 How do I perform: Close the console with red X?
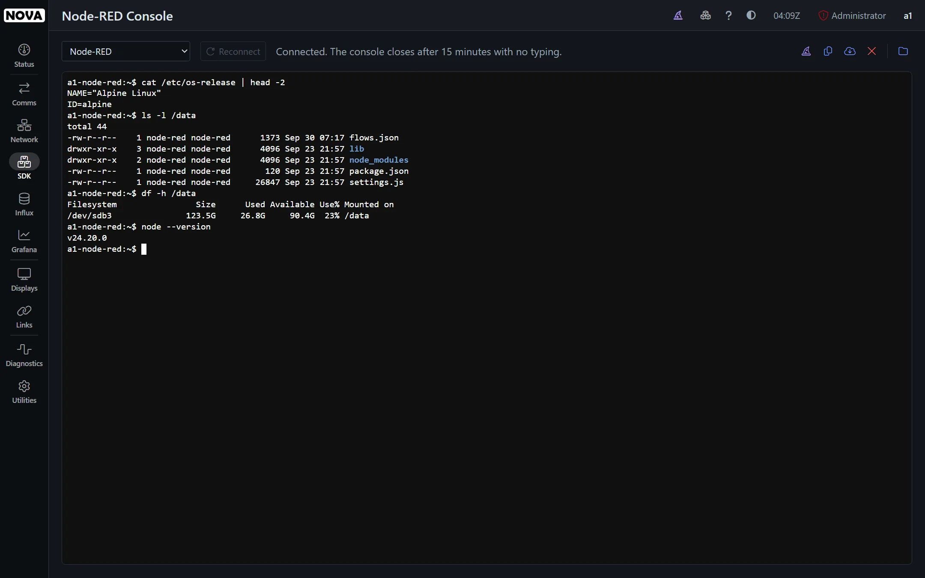point(871,51)
